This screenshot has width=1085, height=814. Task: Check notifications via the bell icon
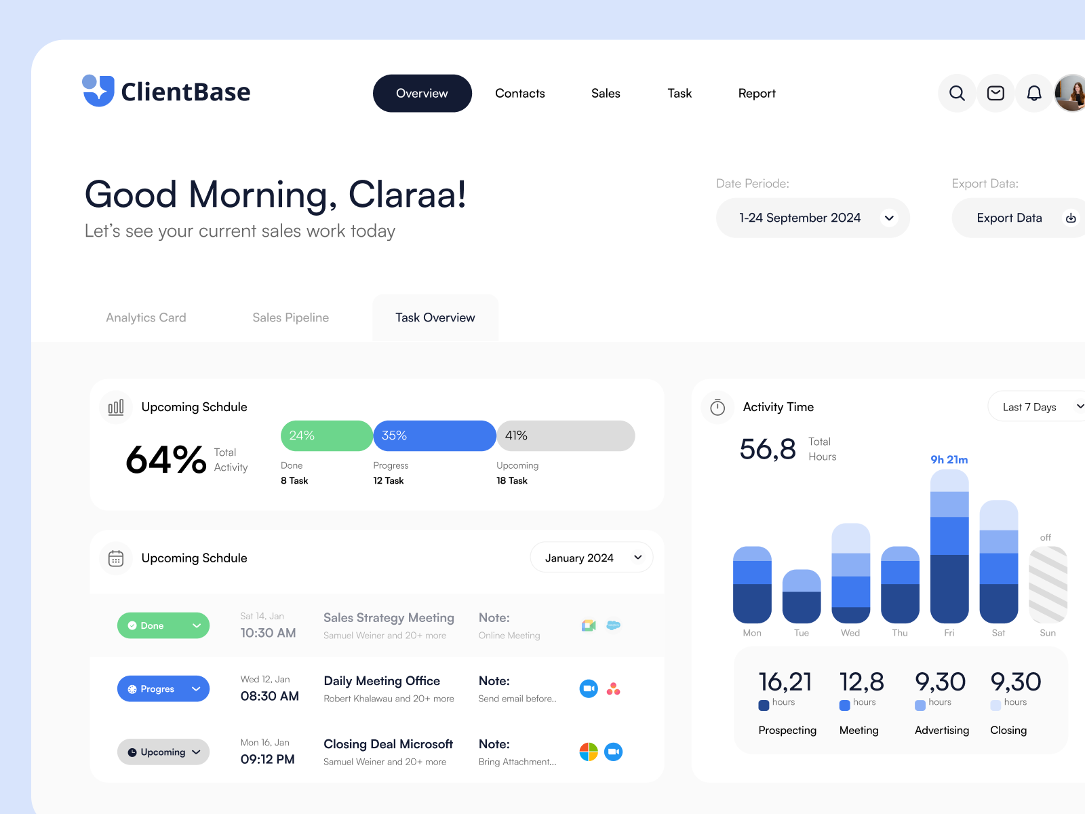click(1034, 93)
